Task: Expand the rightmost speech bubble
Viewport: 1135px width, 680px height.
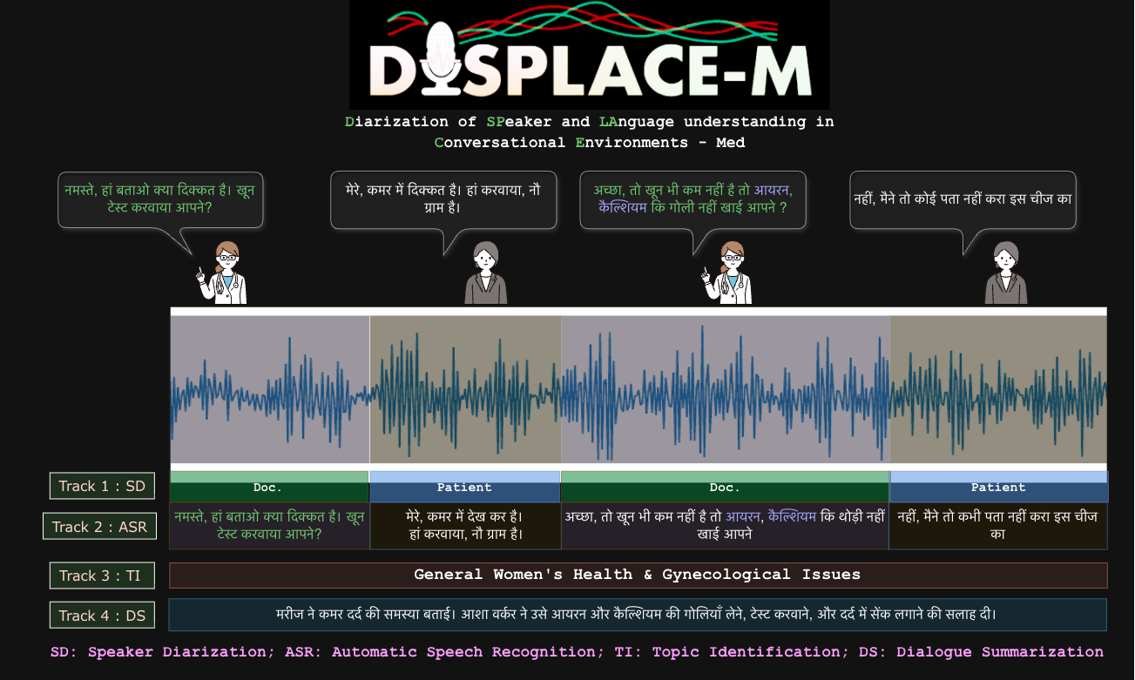Action: (x=963, y=198)
